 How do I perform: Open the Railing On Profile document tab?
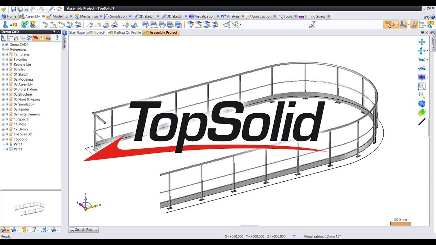click(125, 33)
